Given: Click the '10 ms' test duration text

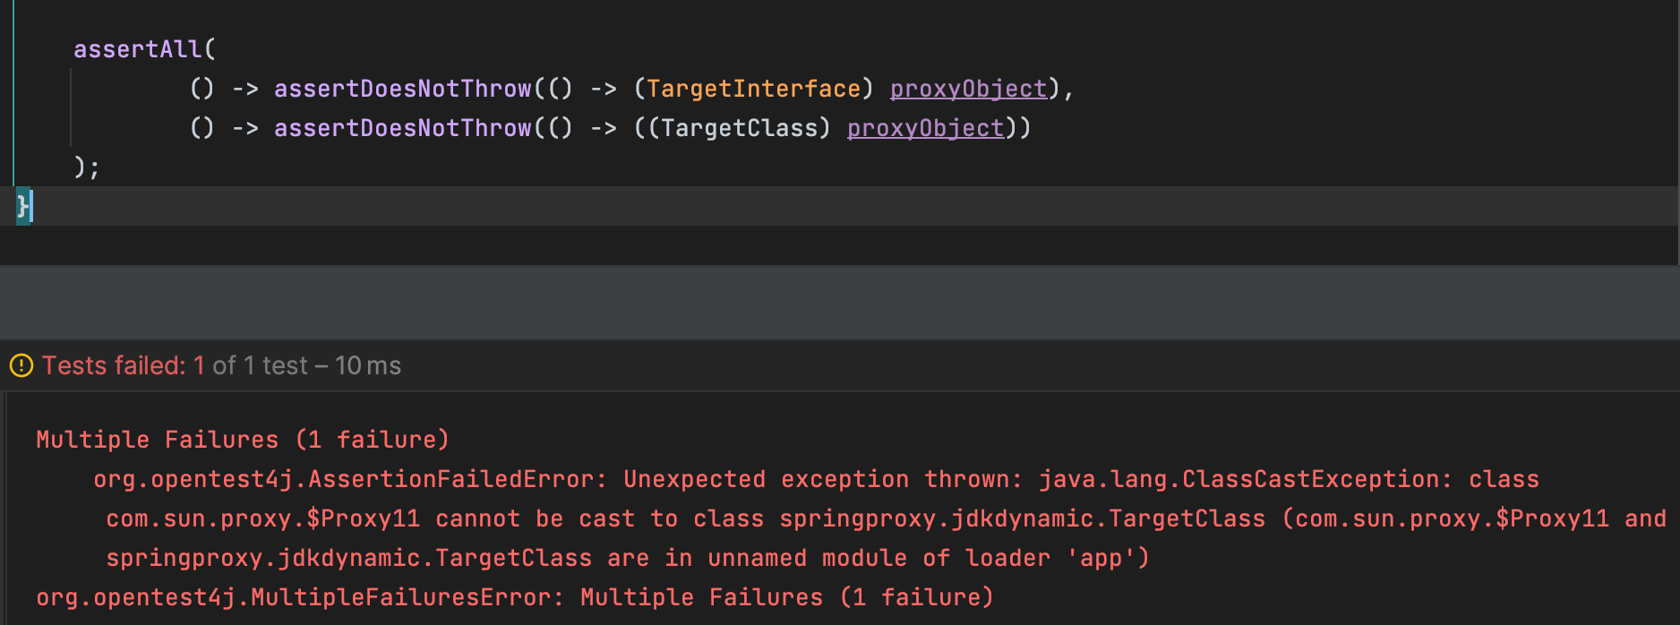Looking at the screenshot, I should [x=368, y=365].
